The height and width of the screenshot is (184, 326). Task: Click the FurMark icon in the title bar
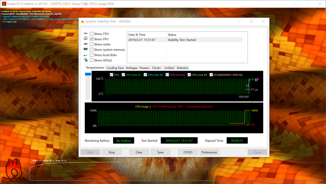tap(4, 4)
